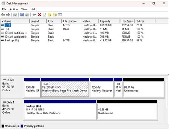Click the Forward arrow toolbar icon

(x=8, y=15)
